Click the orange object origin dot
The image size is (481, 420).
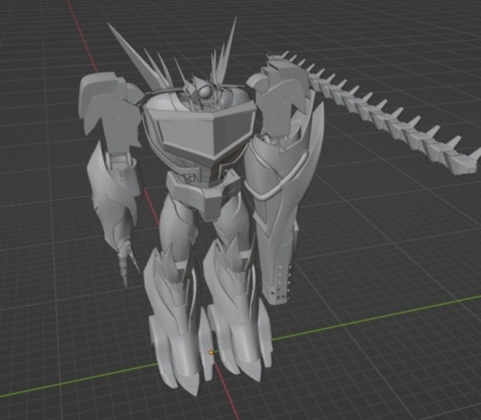click(211, 352)
